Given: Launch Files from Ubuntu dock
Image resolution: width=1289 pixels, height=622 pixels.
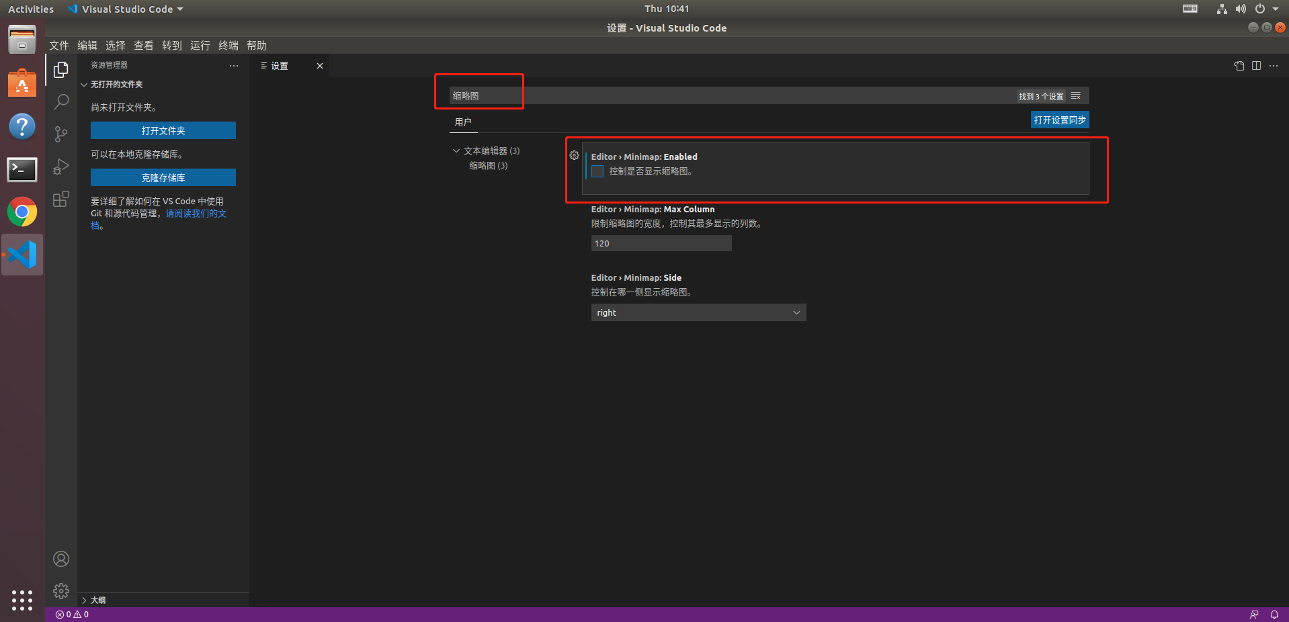Looking at the screenshot, I should point(22,40).
